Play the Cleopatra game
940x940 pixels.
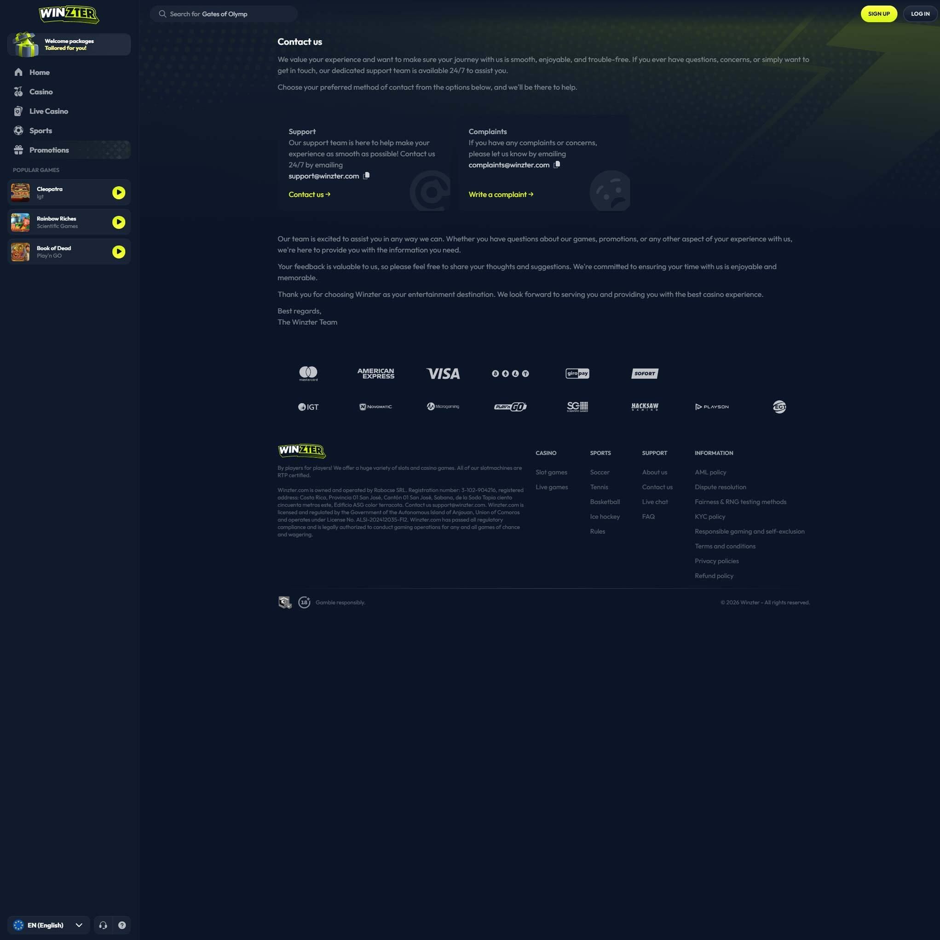[119, 193]
